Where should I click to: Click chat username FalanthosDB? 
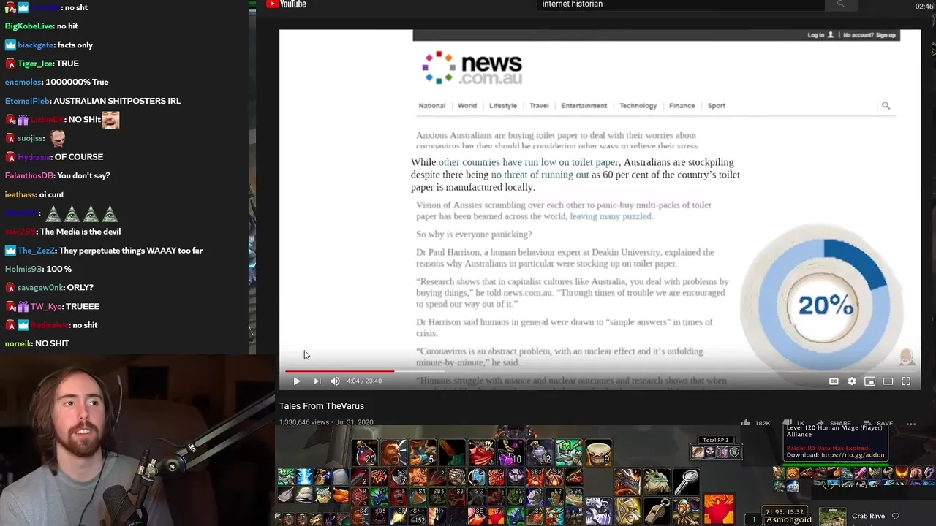coord(29,175)
